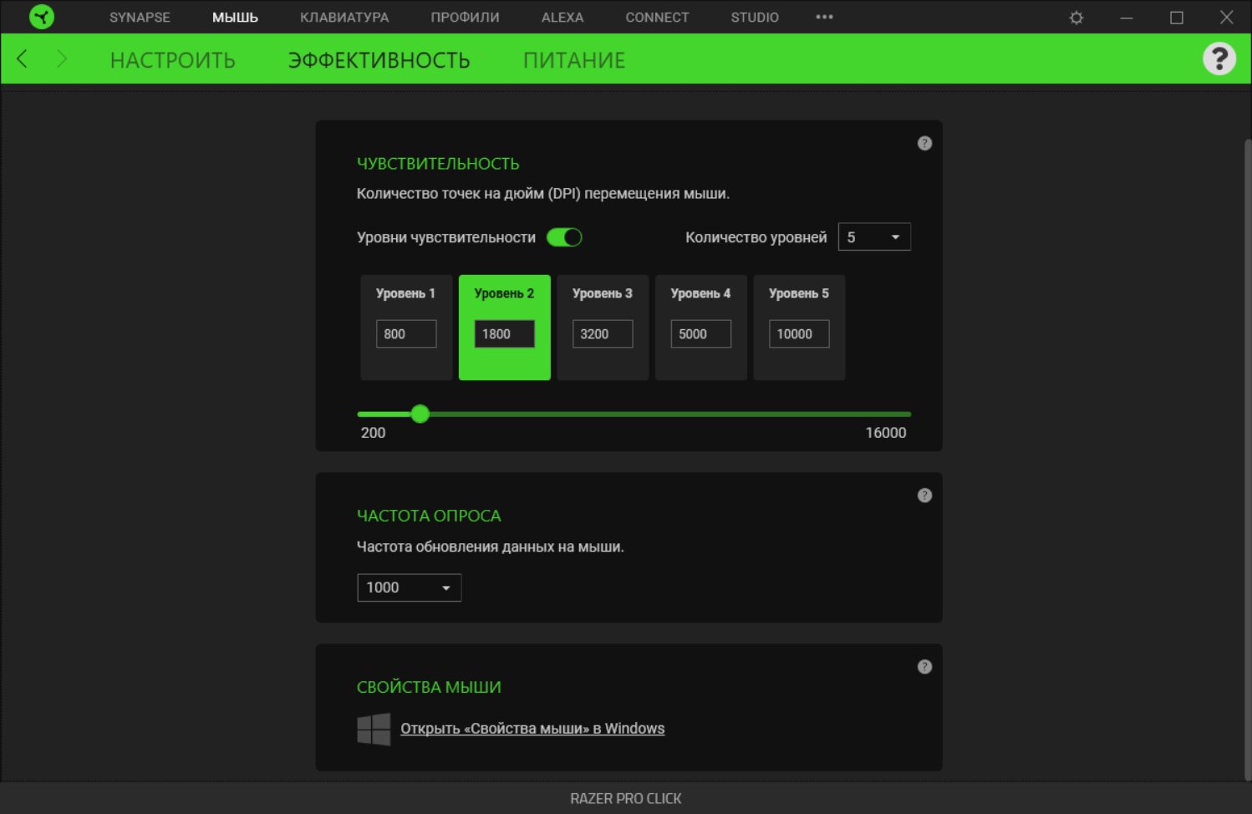Maximize the Razer Synapse window
Viewport: 1252px width, 814px height.
pos(1177,18)
